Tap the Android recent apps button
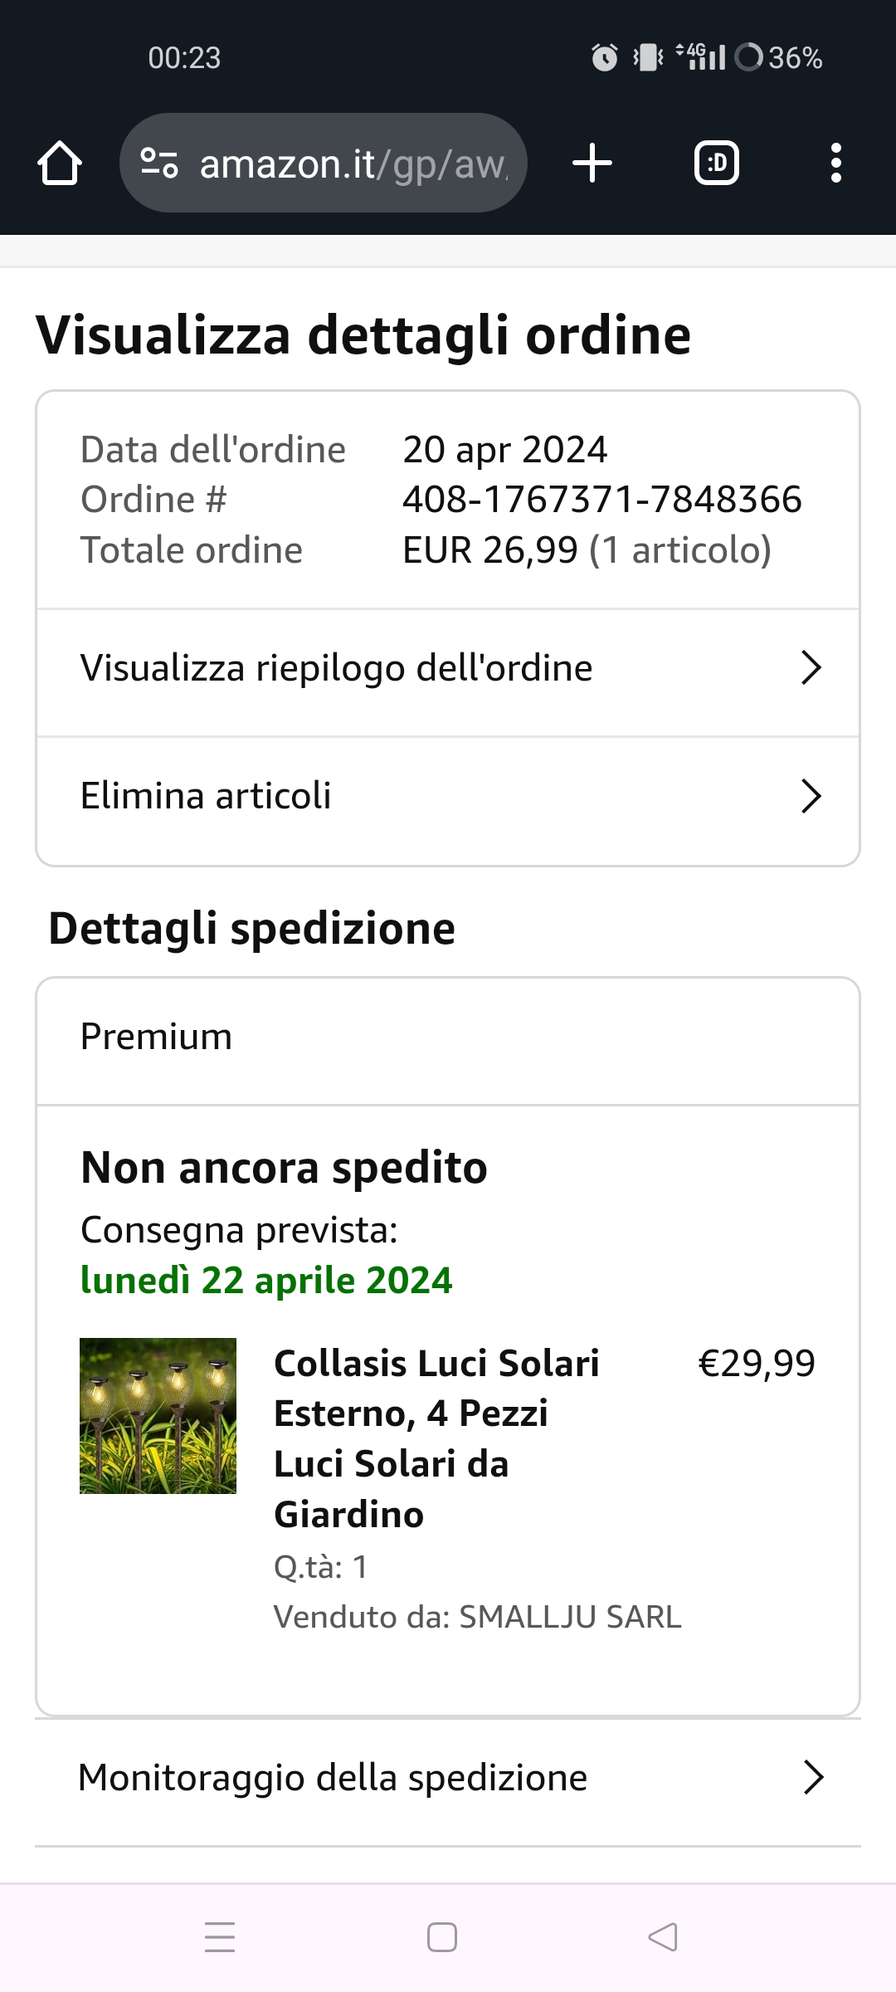This screenshot has height=1992, width=896. pyautogui.click(x=220, y=1937)
